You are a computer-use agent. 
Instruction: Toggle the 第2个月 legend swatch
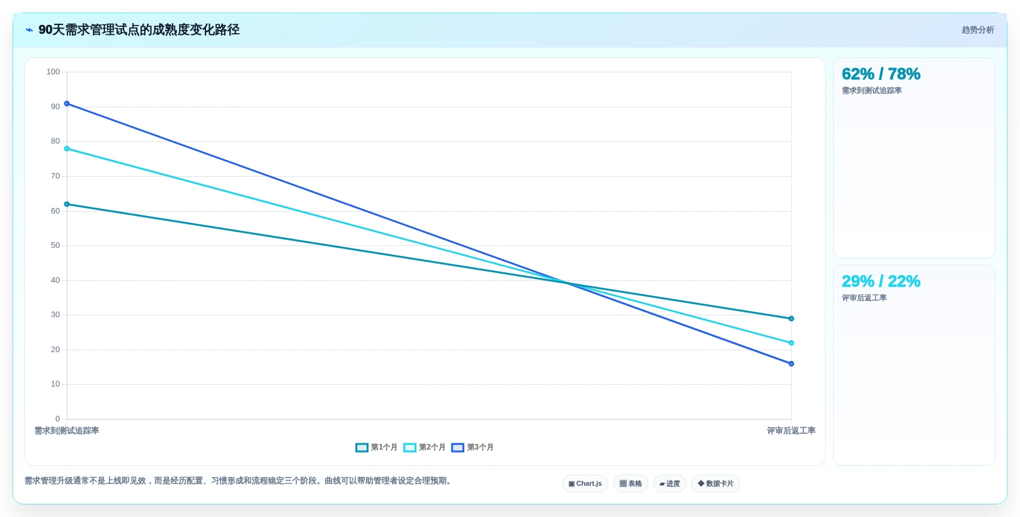click(410, 448)
